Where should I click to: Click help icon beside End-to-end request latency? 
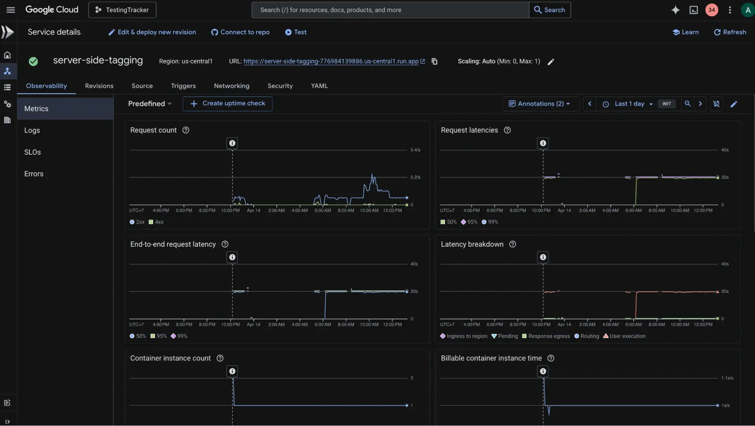pos(225,244)
